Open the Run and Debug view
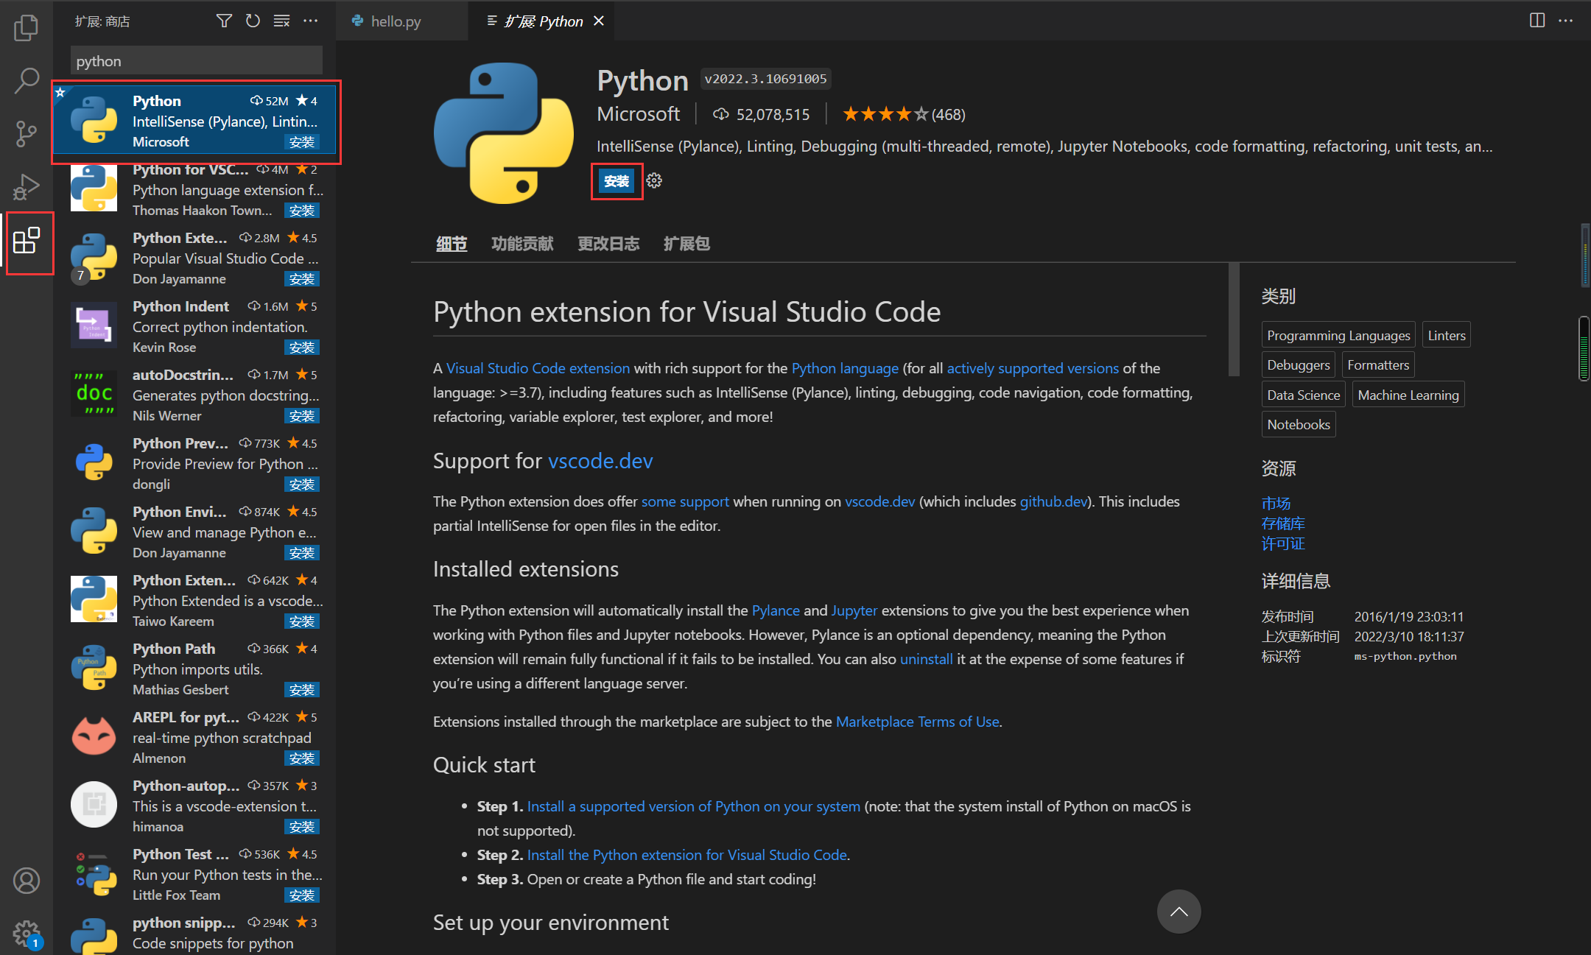Screen dimensions: 1591x955 click(27, 187)
